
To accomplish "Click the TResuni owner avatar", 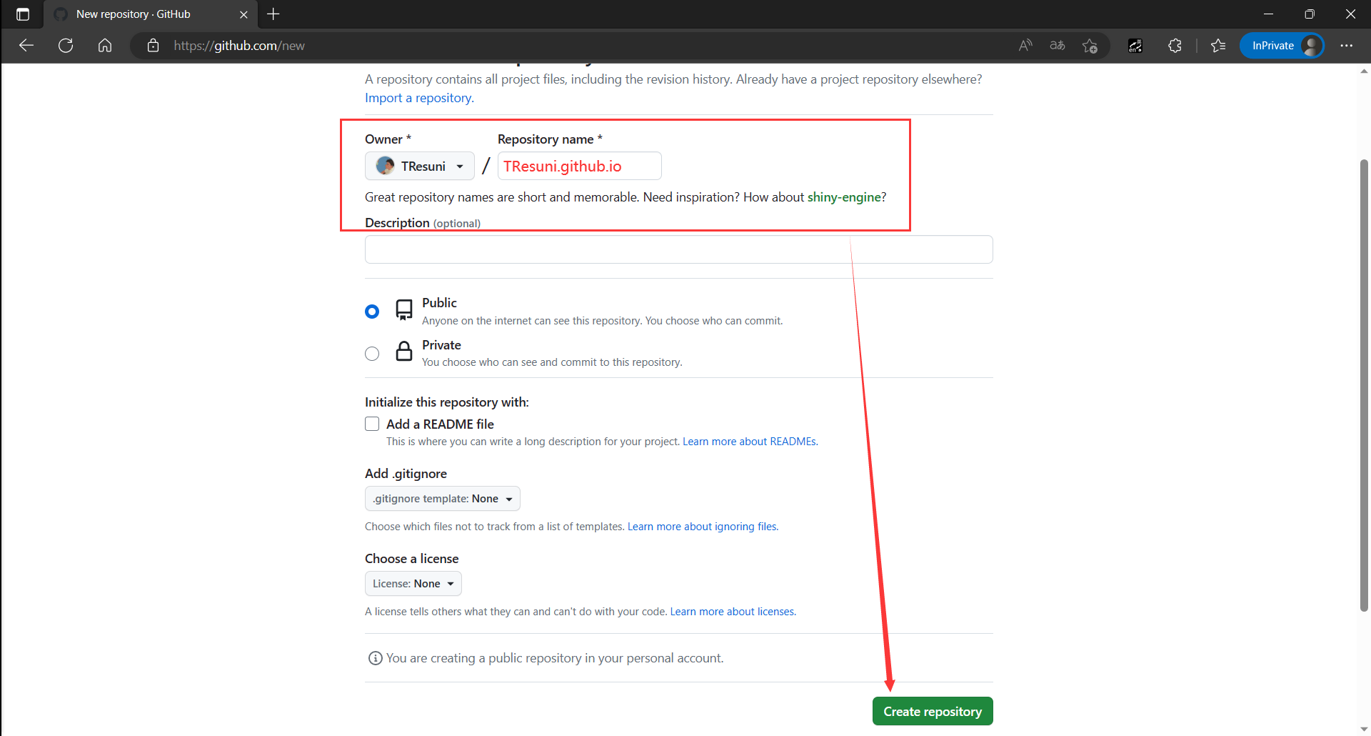I will point(386,166).
